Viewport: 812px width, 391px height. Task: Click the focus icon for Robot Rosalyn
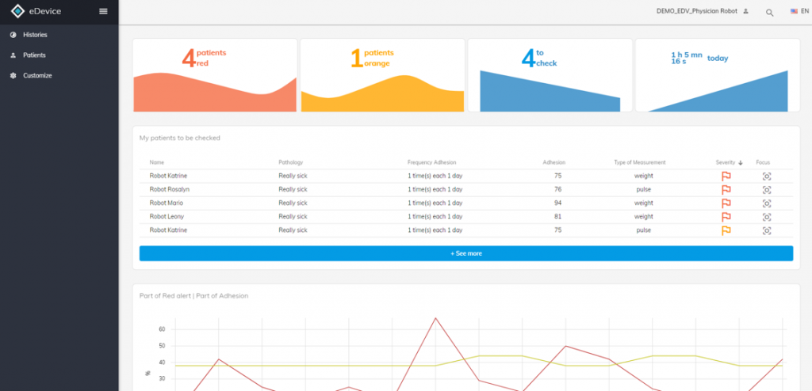[x=766, y=190]
